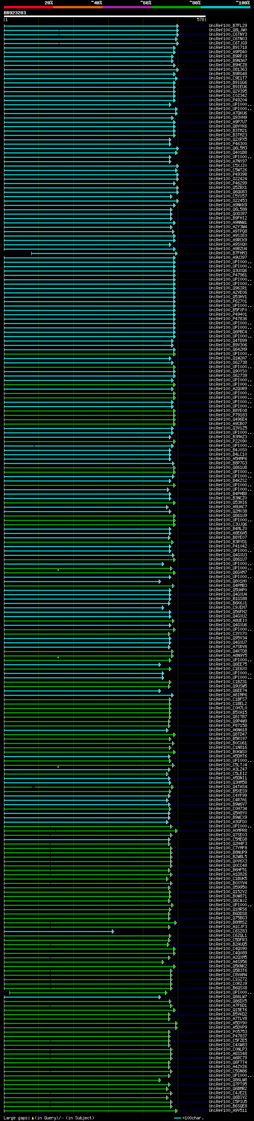The image size is (254, 1121).
Task: Click the purple ~60% legend segment
Action: pyautogui.click(x=127, y=7)
